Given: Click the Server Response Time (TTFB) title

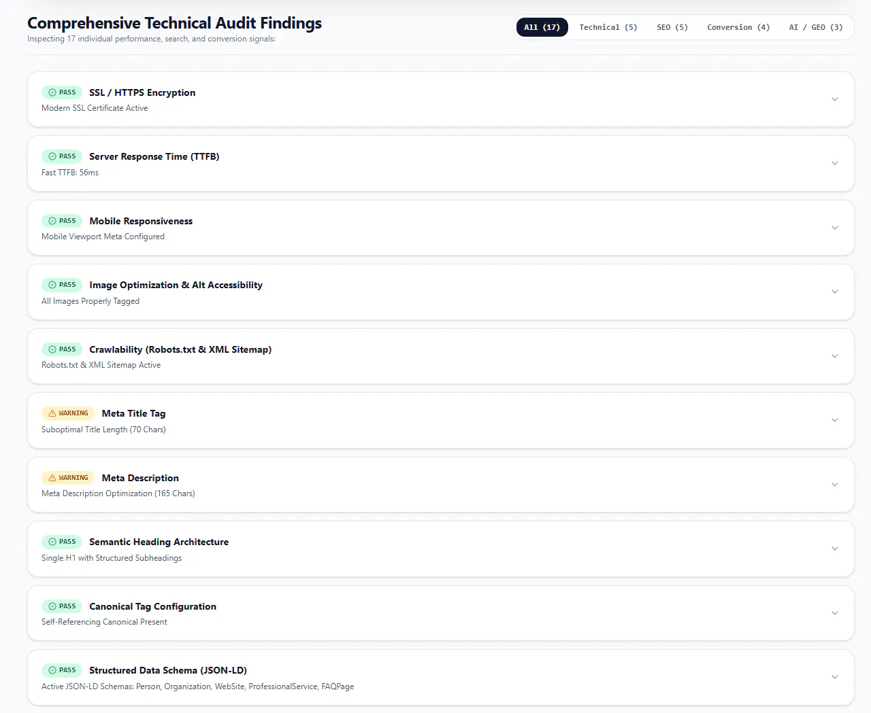Looking at the screenshot, I should (x=154, y=156).
